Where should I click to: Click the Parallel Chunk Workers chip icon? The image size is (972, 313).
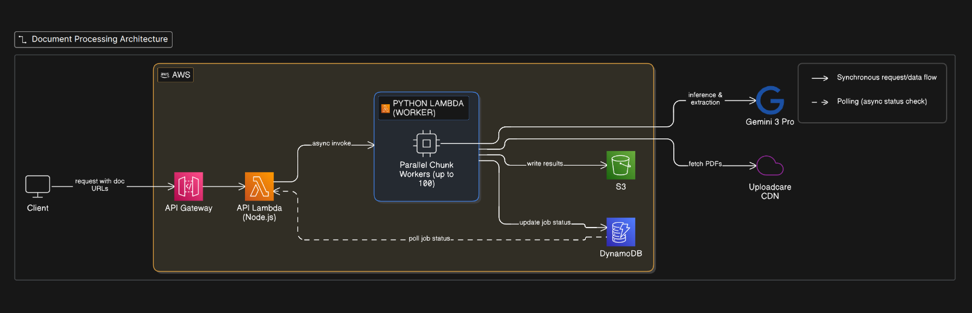point(427,143)
